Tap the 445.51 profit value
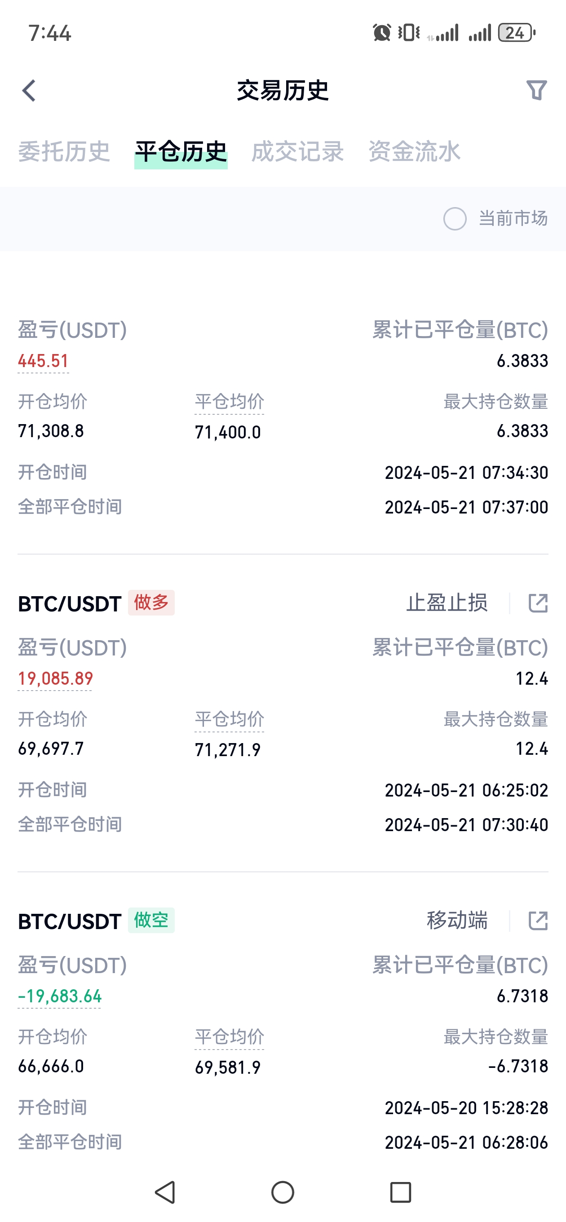 pos(43,361)
